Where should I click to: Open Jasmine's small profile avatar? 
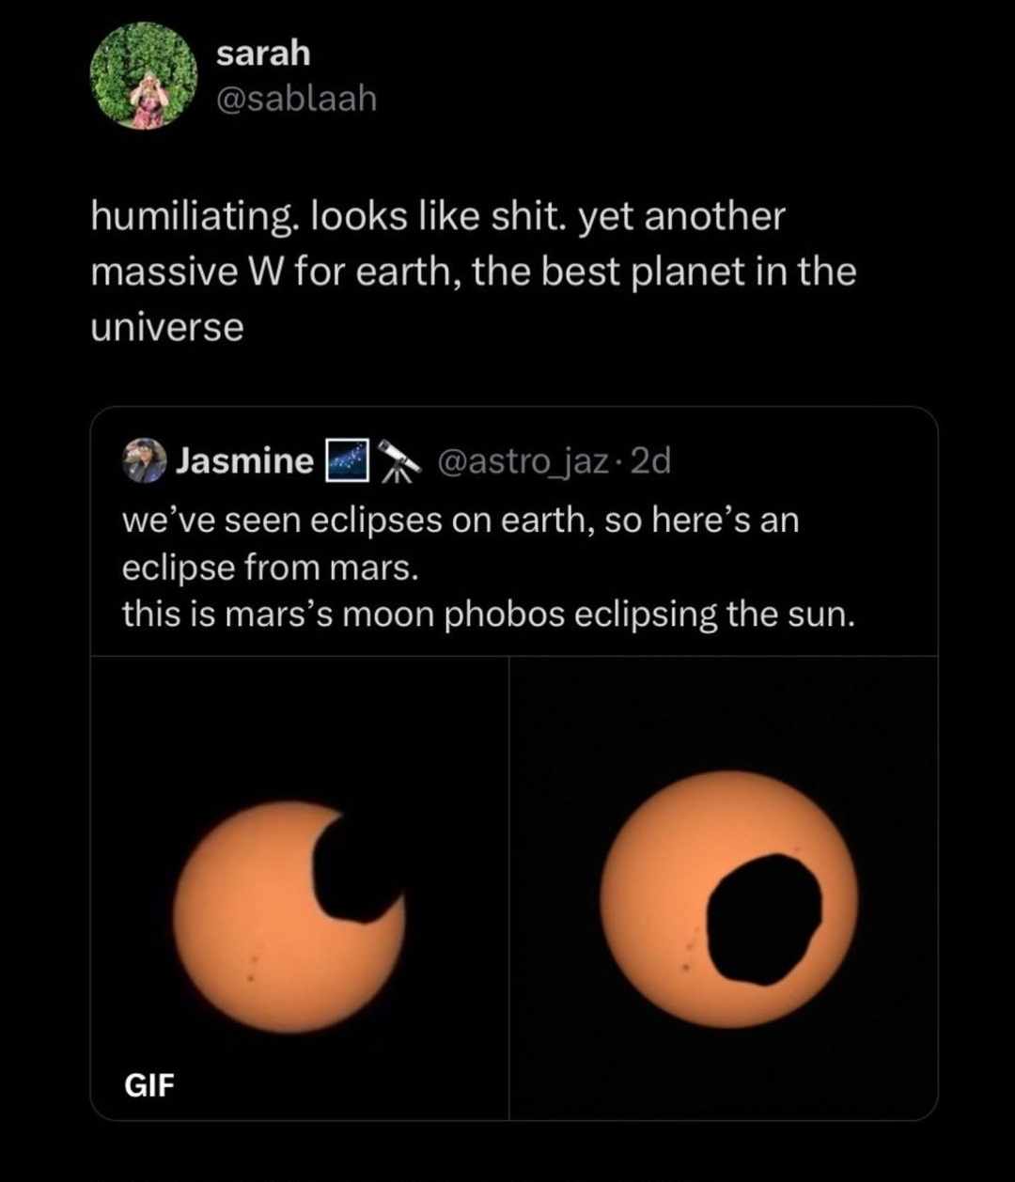pyautogui.click(x=145, y=460)
